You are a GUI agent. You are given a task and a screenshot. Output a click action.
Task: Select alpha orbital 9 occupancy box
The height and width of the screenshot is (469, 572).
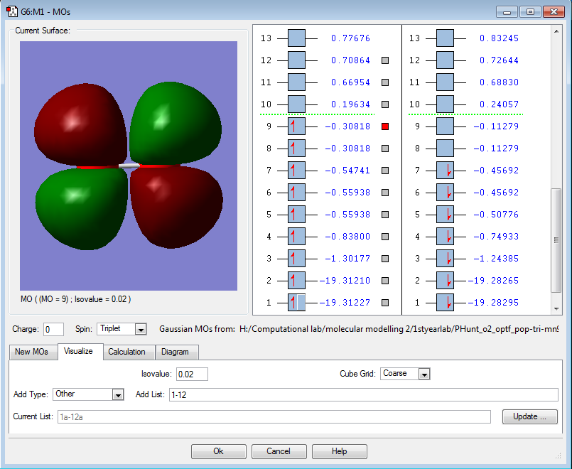(296, 126)
